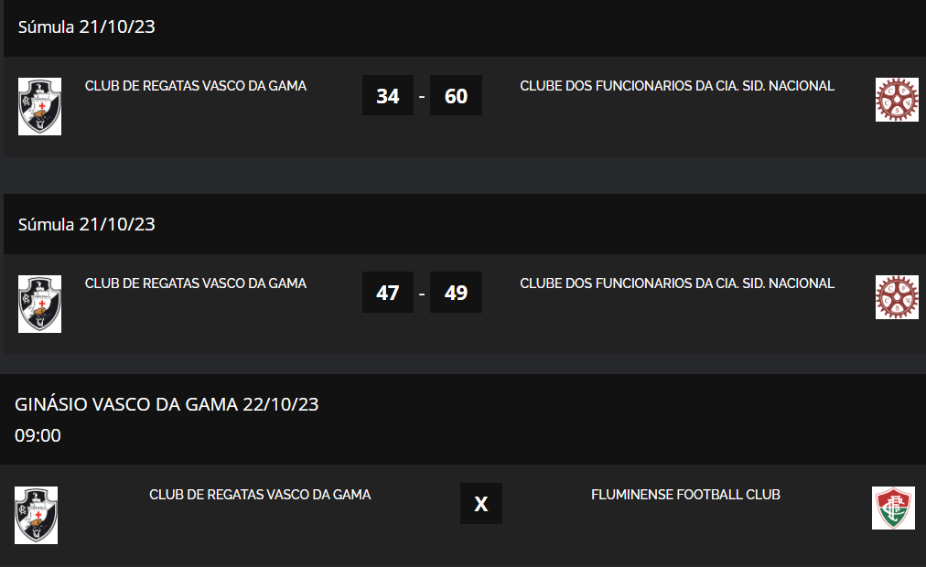Screen dimensions: 926x567
Task: Click Vasco da Gama crest in 47-49 match
Action: tap(39, 304)
